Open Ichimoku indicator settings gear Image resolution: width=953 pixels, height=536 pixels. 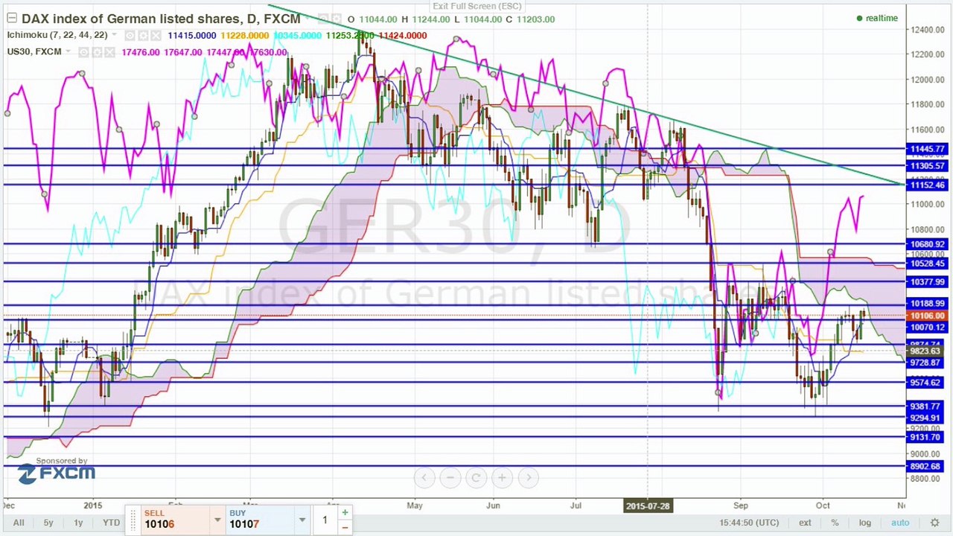(144, 35)
